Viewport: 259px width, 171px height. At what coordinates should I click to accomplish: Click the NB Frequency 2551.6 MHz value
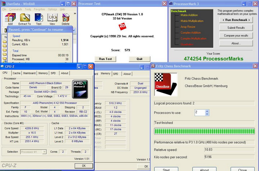point(140,92)
